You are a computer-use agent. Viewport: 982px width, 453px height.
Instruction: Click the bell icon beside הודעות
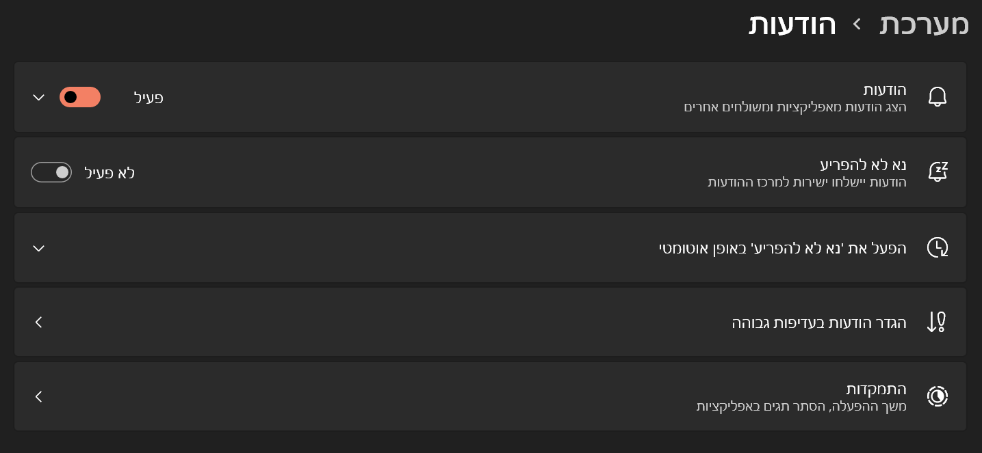pos(937,97)
